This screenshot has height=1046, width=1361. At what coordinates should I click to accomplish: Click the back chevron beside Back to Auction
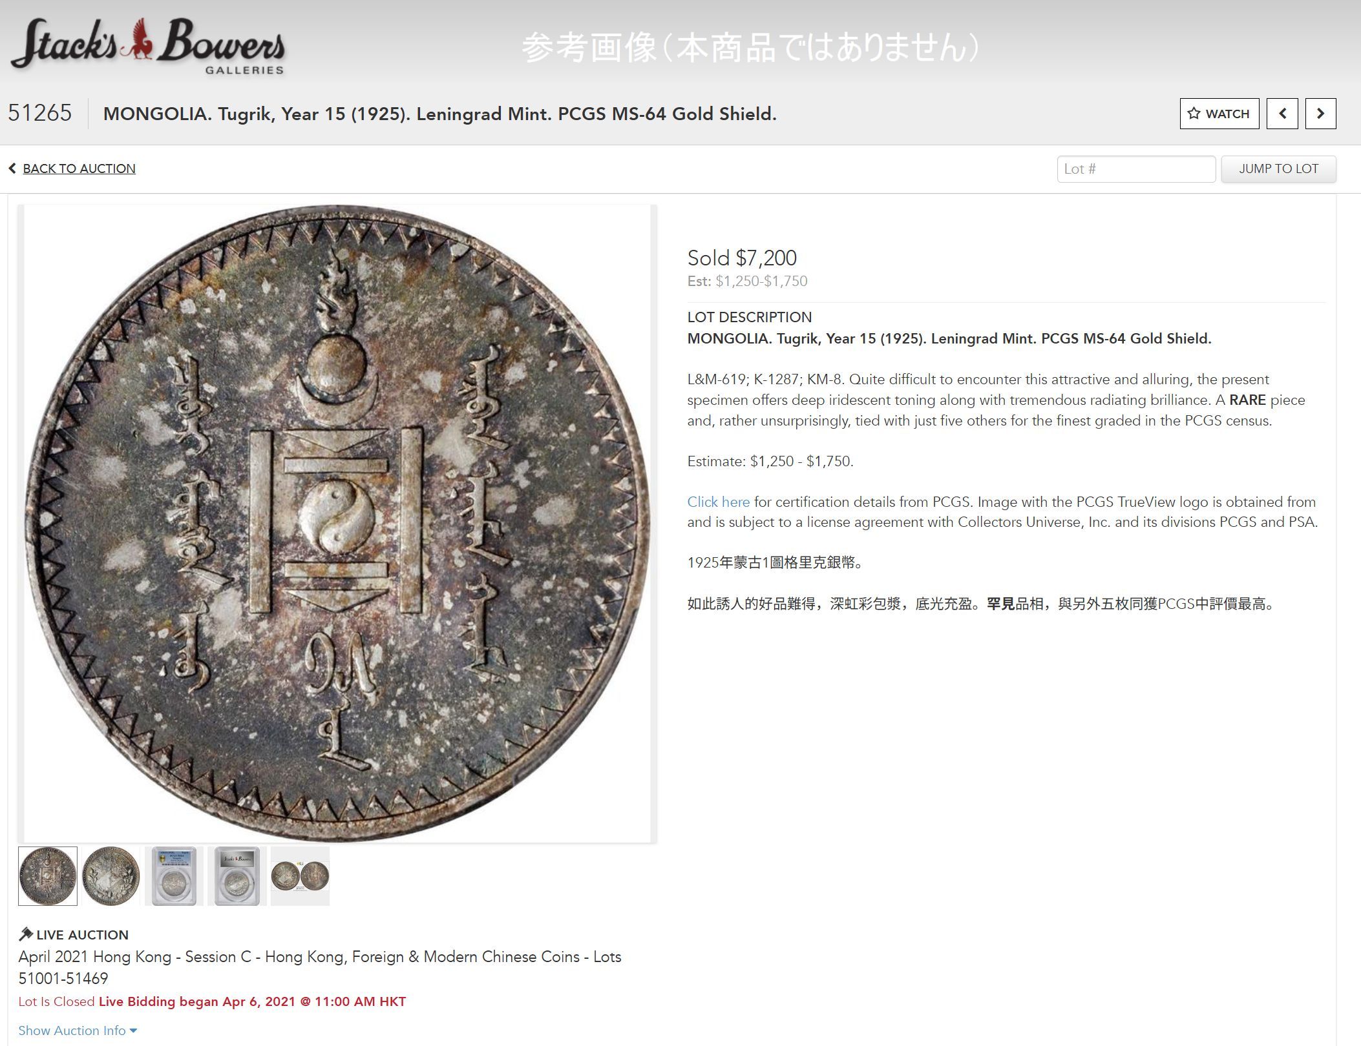pos(12,169)
